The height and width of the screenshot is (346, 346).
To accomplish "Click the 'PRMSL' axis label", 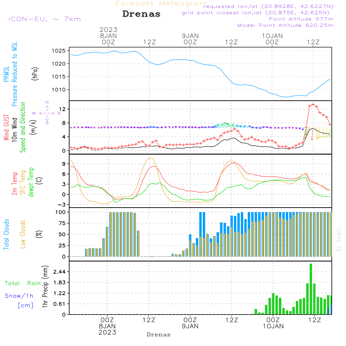I will pyautogui.click(x=6, y=74).
